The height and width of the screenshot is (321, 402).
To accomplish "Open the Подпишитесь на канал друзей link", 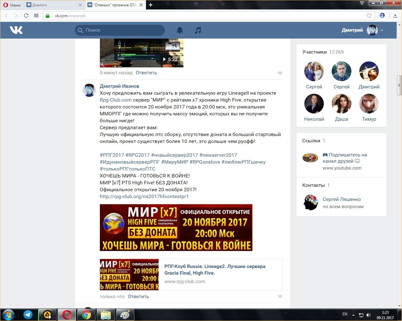I will coord(345,158).
